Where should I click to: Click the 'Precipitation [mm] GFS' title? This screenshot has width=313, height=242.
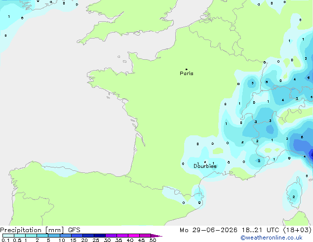(x=40, y=230)
